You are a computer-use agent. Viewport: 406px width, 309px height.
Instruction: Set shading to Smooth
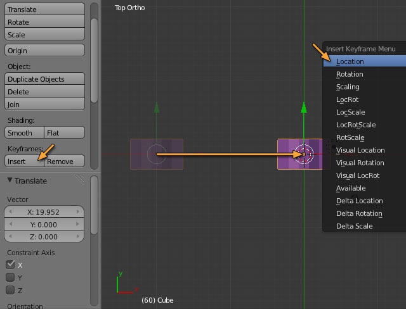pyautogui.click(x=24, y=133)
